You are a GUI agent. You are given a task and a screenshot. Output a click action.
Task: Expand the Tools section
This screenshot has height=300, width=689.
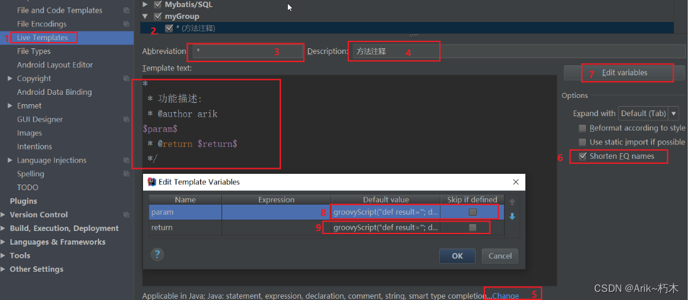click(x=4, y=255)
